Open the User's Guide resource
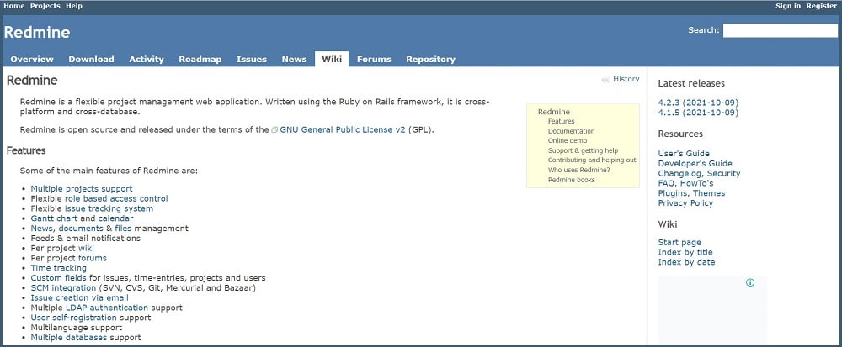Screen dimensions: 842x347 click(x=684, y=153)
